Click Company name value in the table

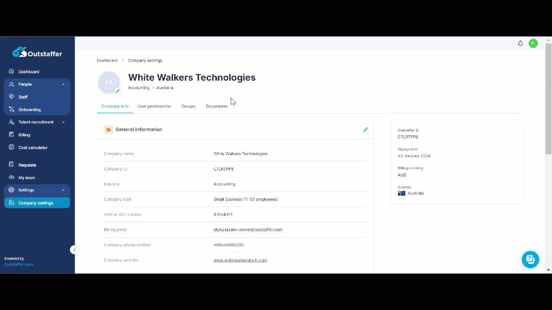240,154
